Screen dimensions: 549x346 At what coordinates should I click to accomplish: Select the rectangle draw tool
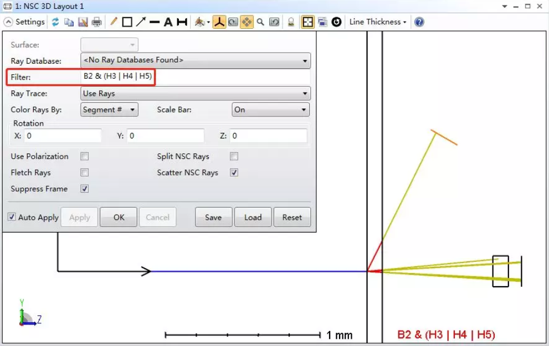[x=127, y=22]
